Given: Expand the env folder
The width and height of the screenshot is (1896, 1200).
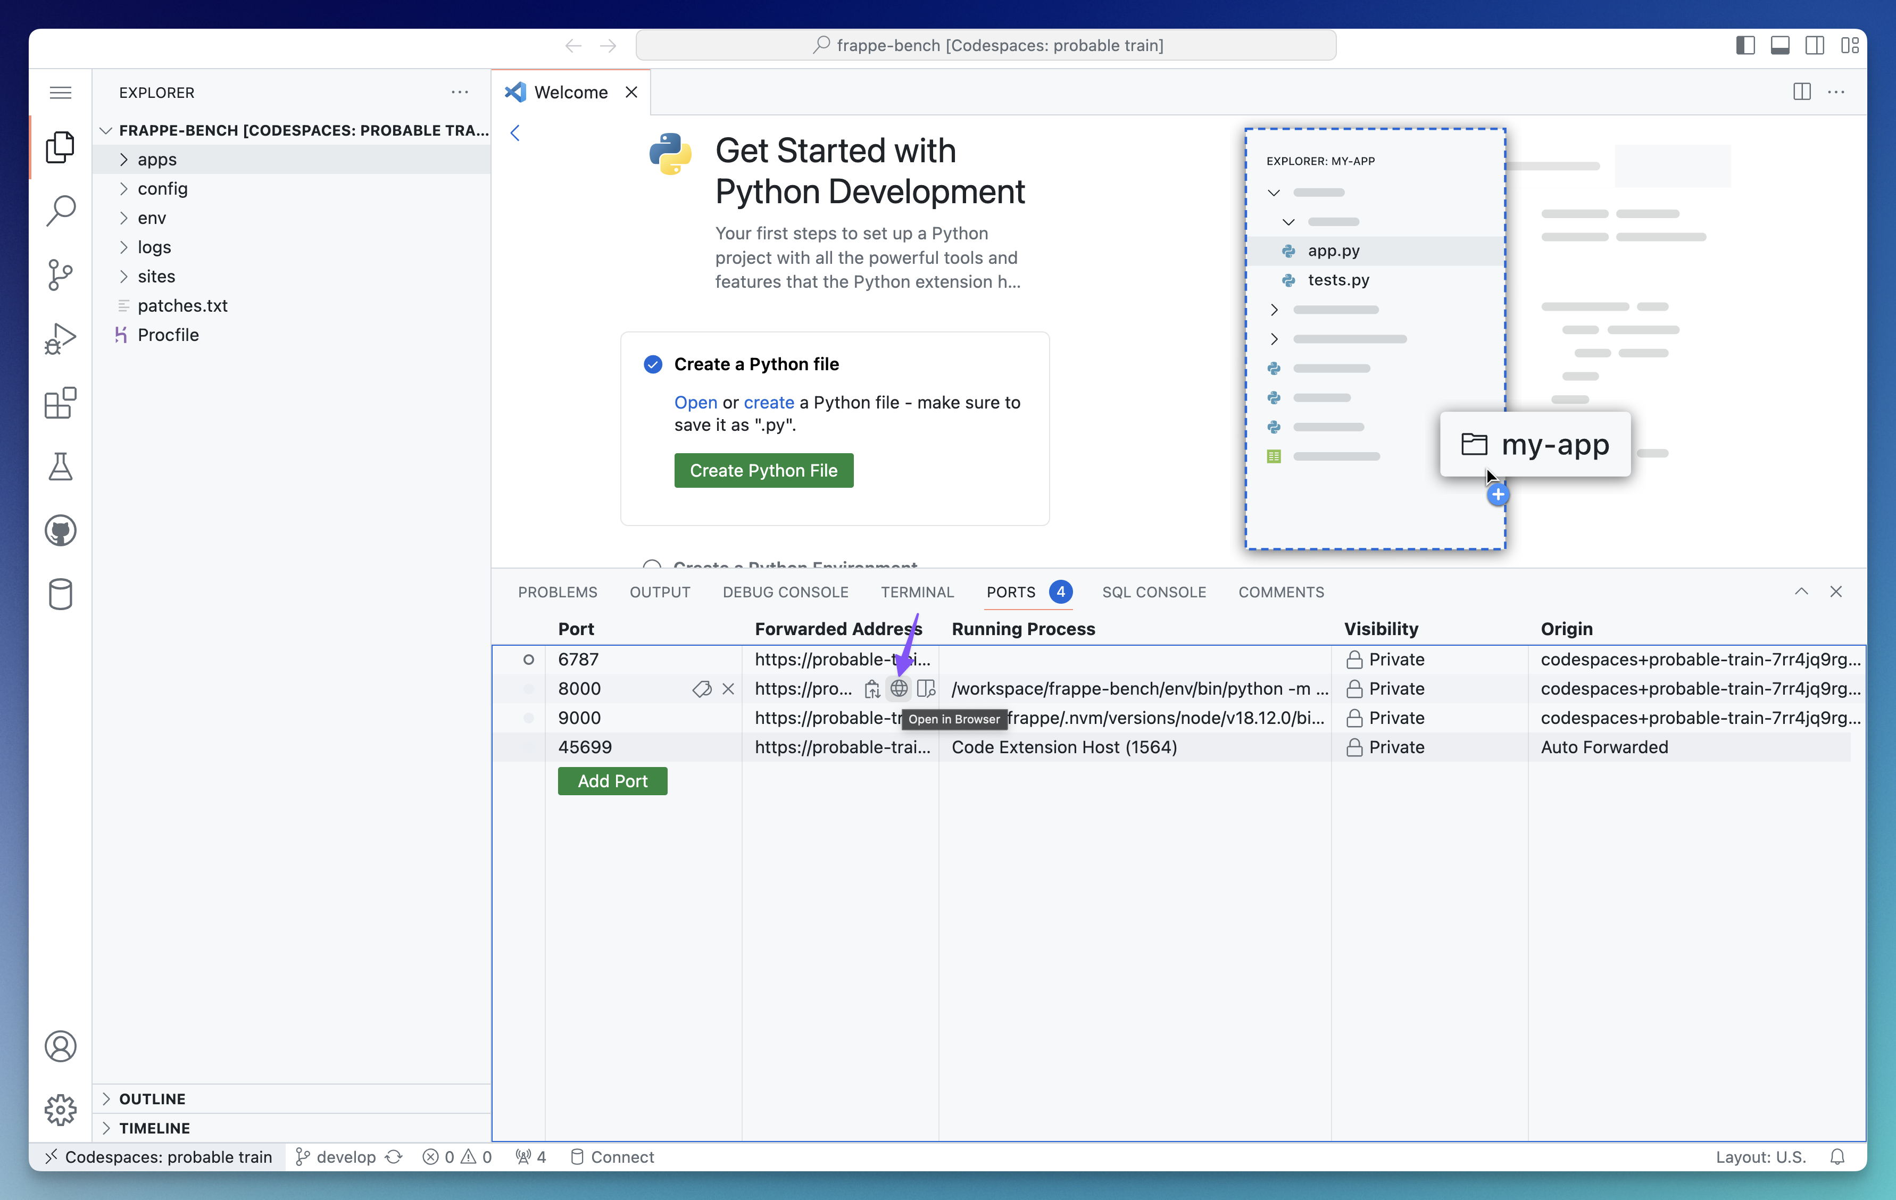Looking at the screenshot, I should point(292,218).
